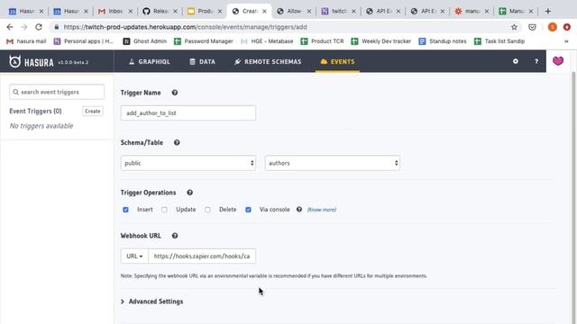
Task: Open the Standup notes bookmark
Action: coord(443,41)
